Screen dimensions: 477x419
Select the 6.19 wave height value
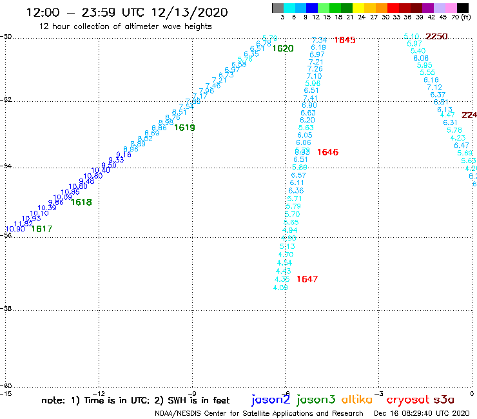[x=318, y=48]
